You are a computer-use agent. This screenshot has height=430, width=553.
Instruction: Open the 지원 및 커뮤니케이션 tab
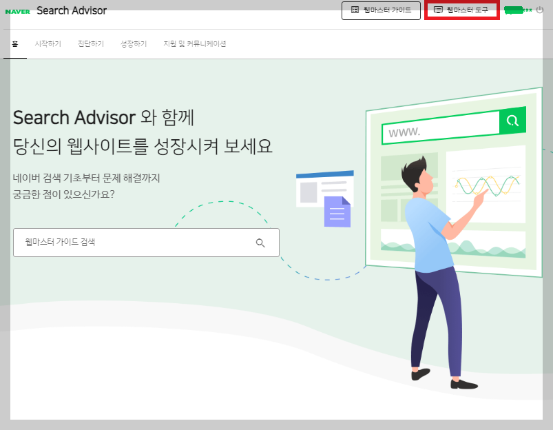195,44
